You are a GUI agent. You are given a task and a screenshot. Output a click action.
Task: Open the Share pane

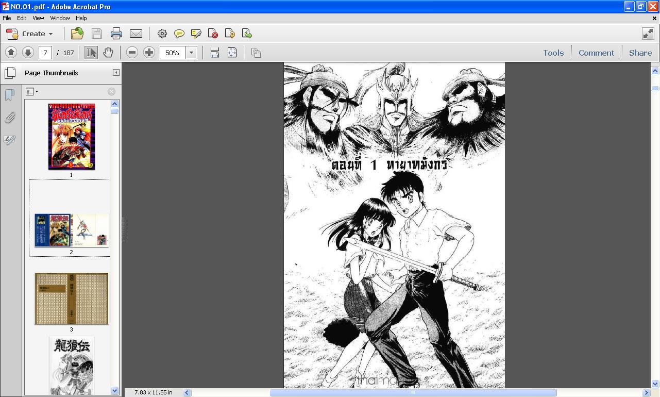click(640, 53)
